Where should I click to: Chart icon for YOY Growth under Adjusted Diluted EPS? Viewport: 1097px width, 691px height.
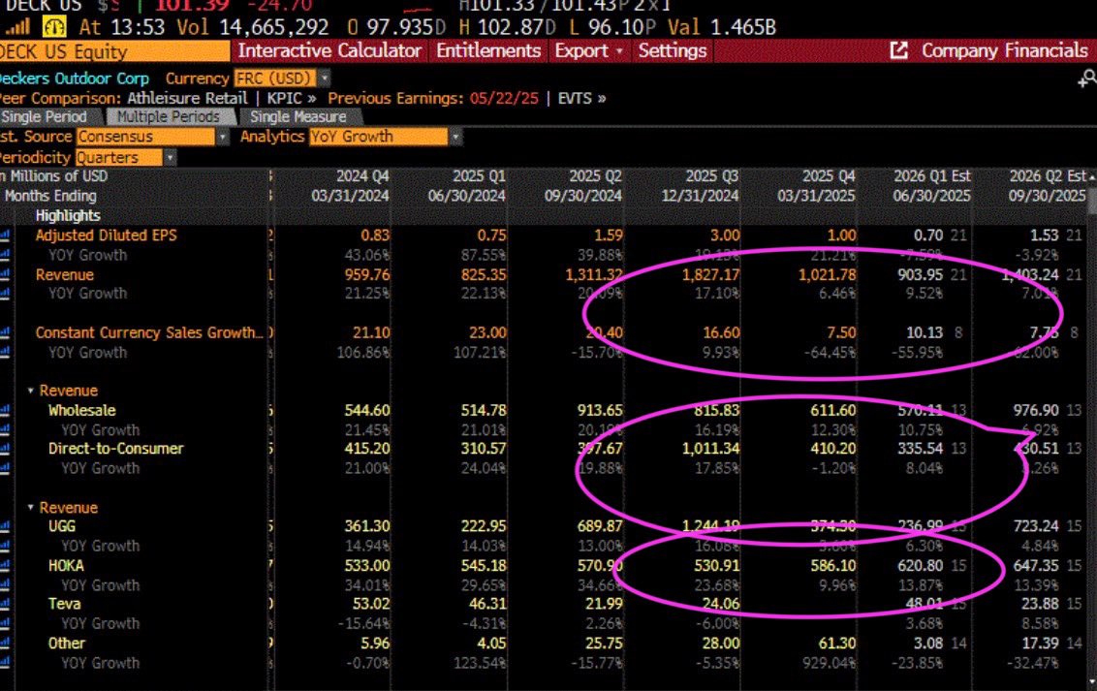click(5, 255)
